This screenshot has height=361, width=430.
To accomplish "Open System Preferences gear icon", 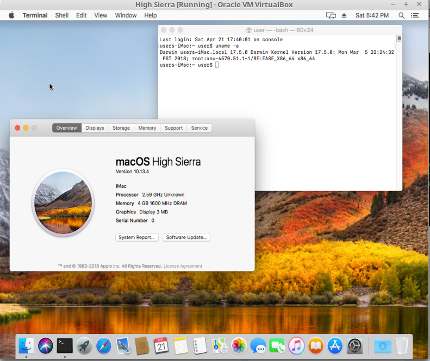I will tap(354, 346).
